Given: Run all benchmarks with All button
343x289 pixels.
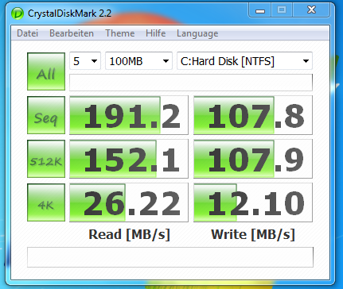Looking at the screenshot, I should pyautogui.click(x=46, y=71).
